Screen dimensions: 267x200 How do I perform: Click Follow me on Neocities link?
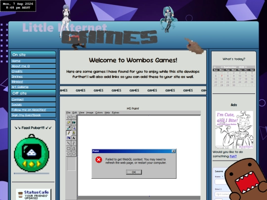tap(29, 110)
